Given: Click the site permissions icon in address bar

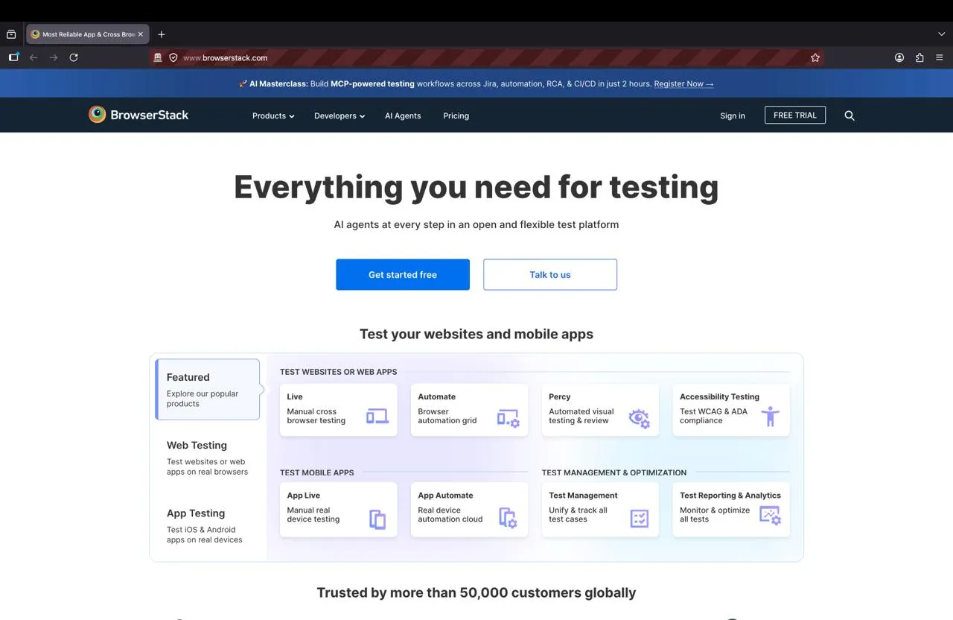Looking at the screenshot, I should point(158,57).
